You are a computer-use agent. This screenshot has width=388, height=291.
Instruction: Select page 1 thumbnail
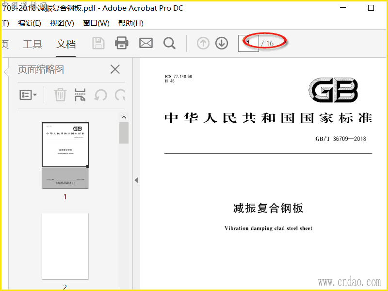(x=65, y=155)
